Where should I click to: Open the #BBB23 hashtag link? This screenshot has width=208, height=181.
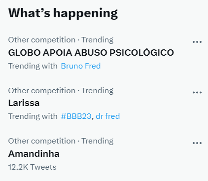76,116
